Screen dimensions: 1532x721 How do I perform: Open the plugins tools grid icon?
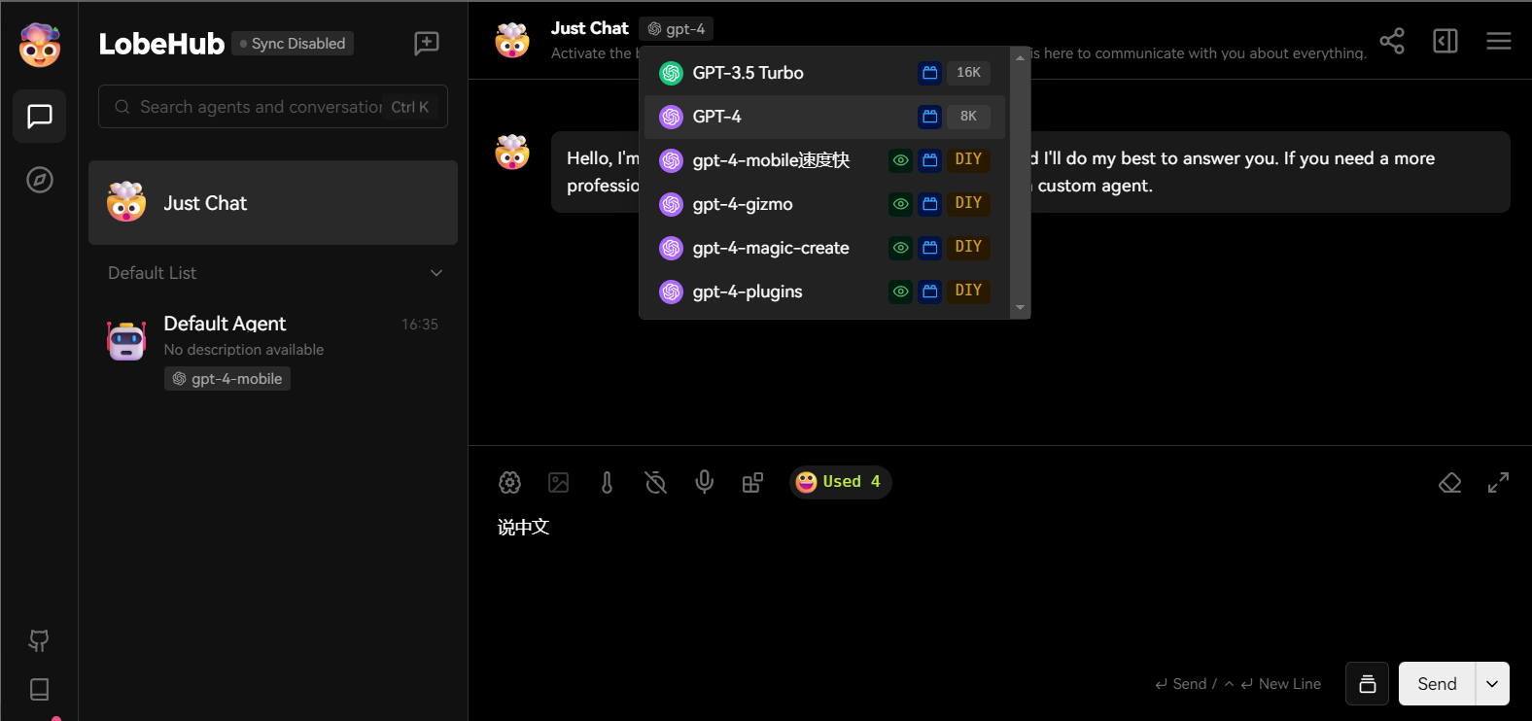point(753,482)
